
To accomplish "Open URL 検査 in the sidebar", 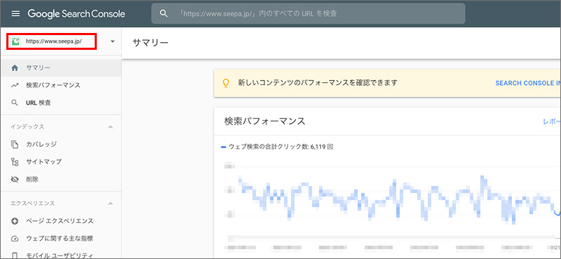I will click(61, 103).
